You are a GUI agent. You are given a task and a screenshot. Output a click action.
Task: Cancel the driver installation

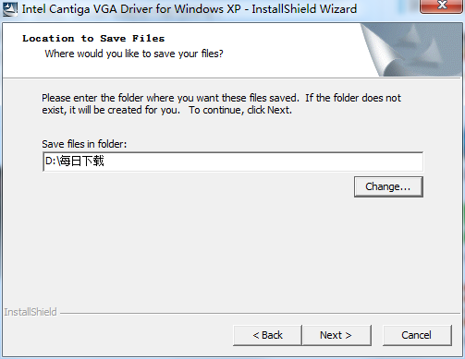click(x=417, y=335)
